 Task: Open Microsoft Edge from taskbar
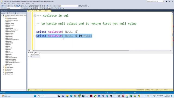(x=71, y=96)
